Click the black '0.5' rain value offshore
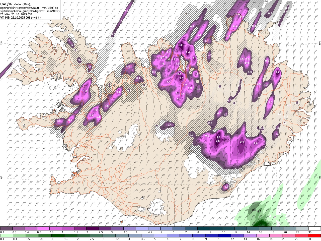 click(x=254, y=210)
